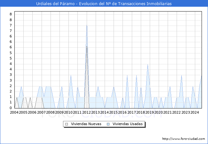Viewport: 208px width, 144px height.
Task: Click the 2012 peak of the used-homes series
Action: pyautogui.click(x=87, y=25)
